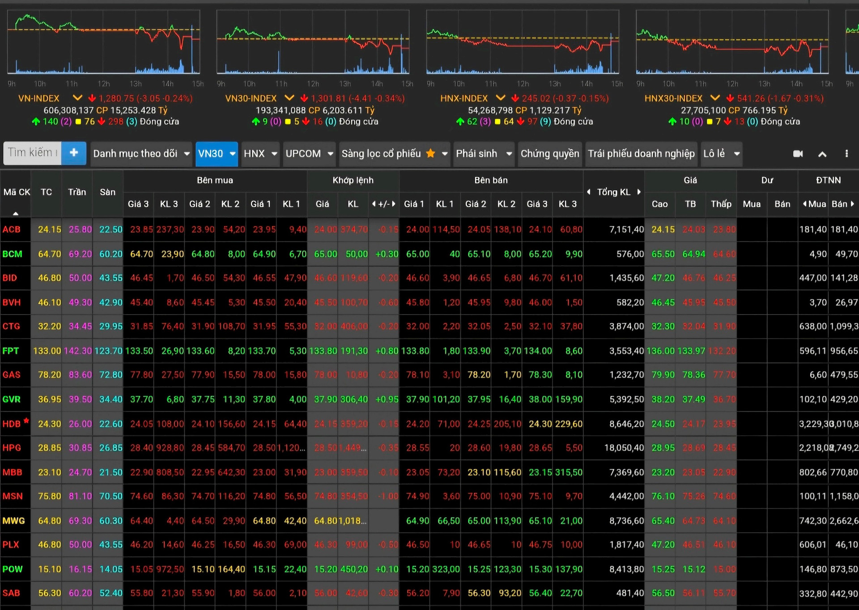Open the Lô lẻ dropdown

point(722,153)
